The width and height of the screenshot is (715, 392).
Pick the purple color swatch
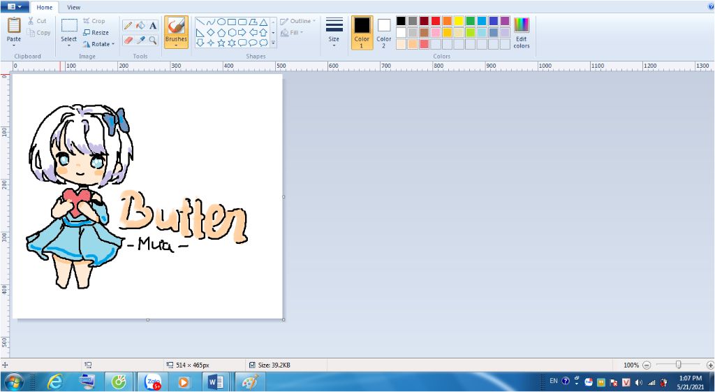[505, 21]
